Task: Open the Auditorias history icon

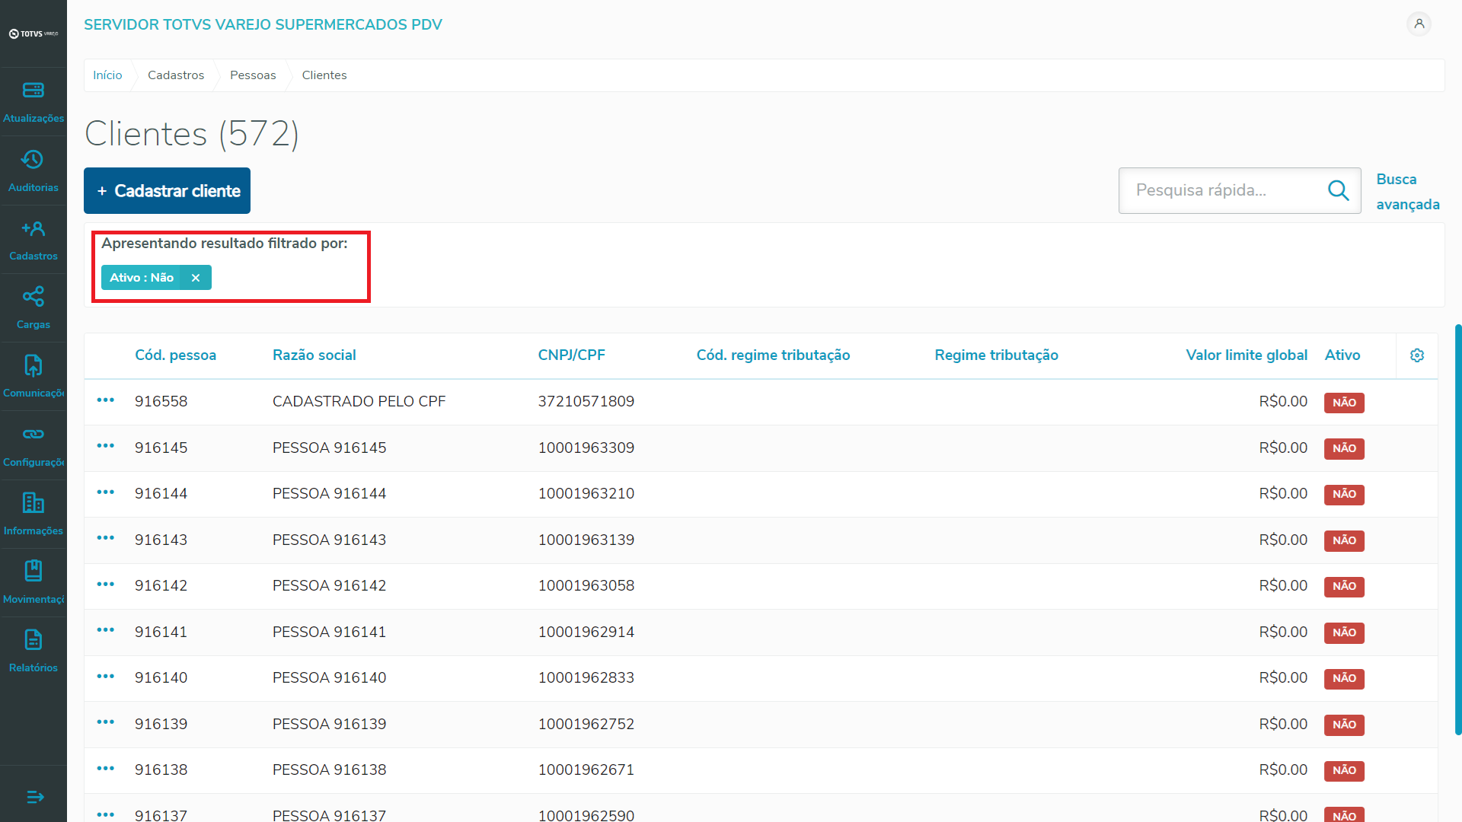Action: (33, 160)
